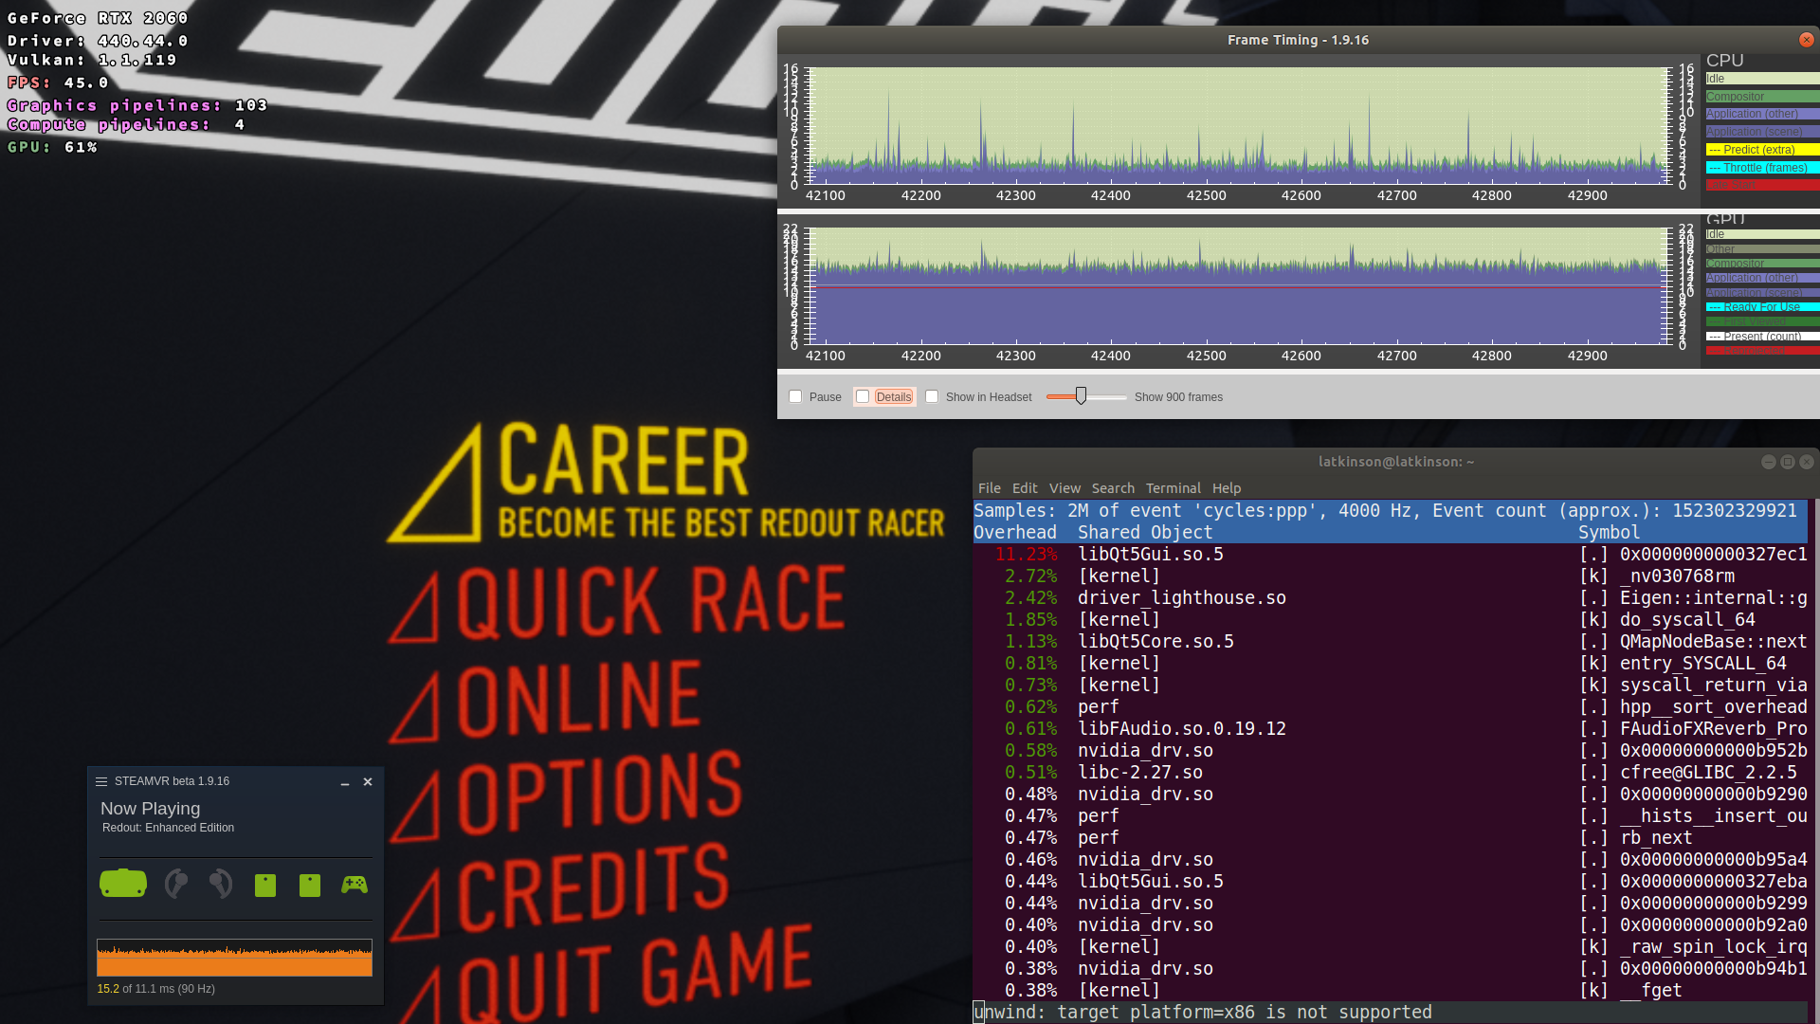
Task: Click the green gamepad icon in SteamVR
Action: 355,885
